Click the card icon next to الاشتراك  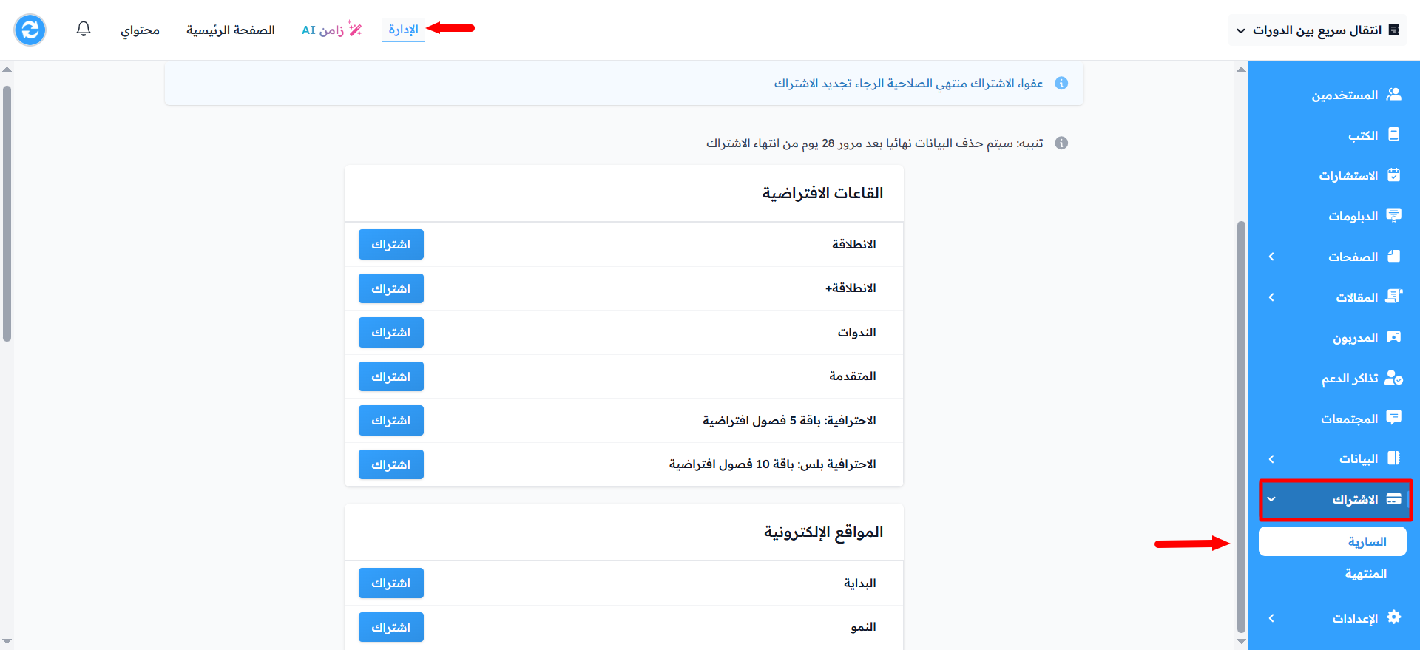click(x=1394, y=499)
